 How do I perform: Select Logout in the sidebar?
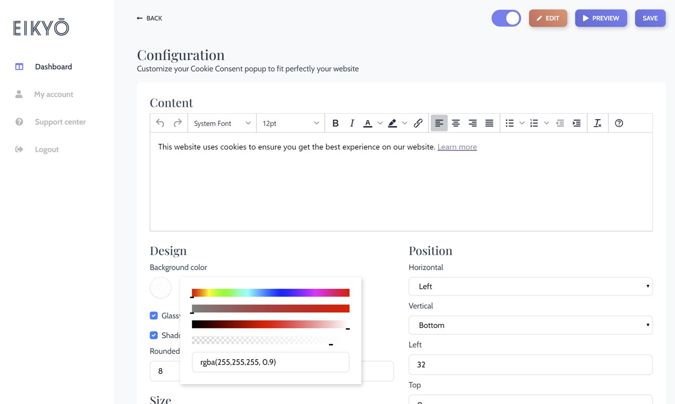click(47, 150)
